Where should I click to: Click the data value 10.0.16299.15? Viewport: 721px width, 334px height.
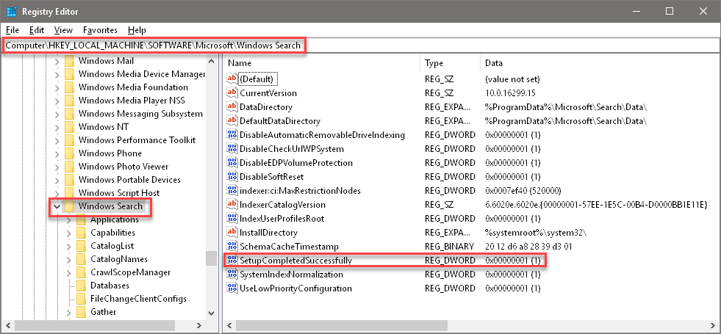(x=510, y=93)
